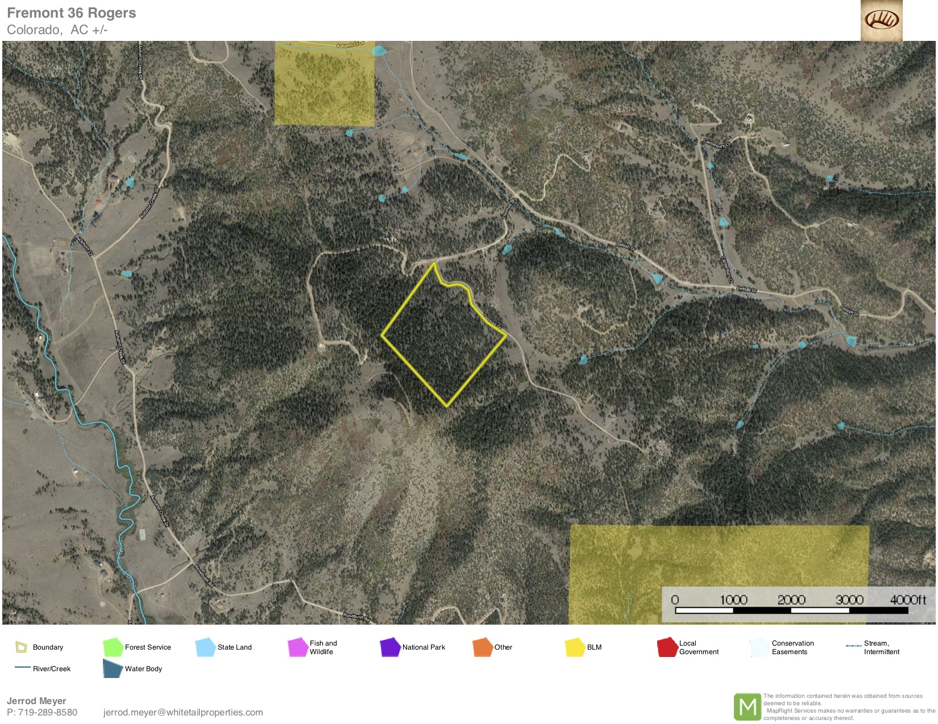The width and height of the screenshot is (938, 724).
Task: Click the phone number 719-289-8580
Action: coord(48,712)
